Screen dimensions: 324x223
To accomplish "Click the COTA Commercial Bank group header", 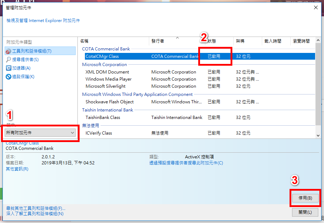I will (x=106, y=49).
